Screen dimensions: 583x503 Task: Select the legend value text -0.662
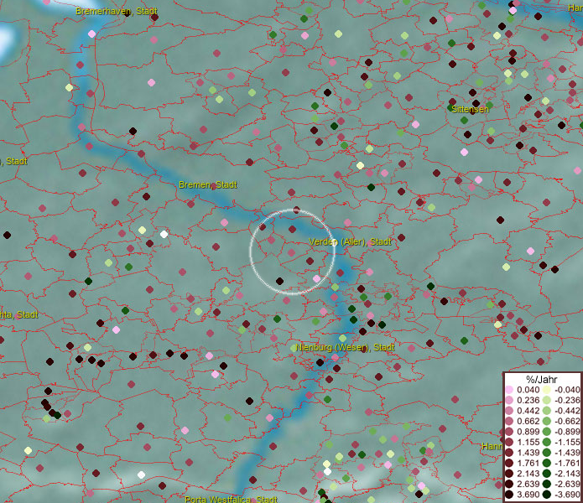(567, 422)
